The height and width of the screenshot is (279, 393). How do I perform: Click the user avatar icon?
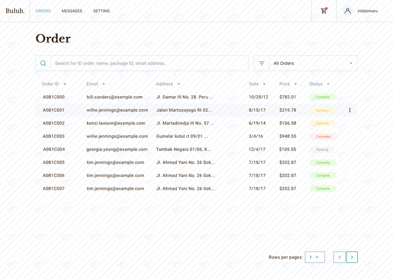click(347, 11)
